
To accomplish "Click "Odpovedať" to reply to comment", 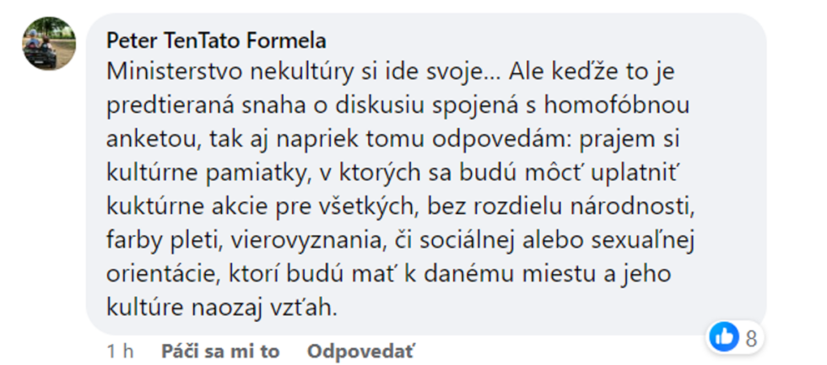I will click(360, 351).
